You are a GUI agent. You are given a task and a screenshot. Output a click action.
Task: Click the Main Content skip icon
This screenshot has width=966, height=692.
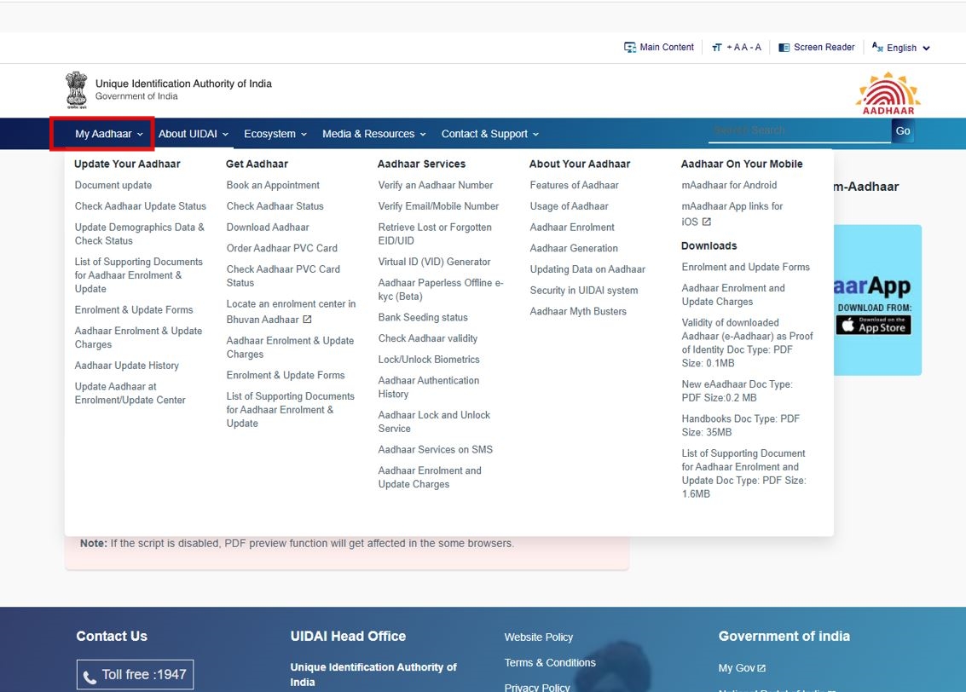pos(630,48)
